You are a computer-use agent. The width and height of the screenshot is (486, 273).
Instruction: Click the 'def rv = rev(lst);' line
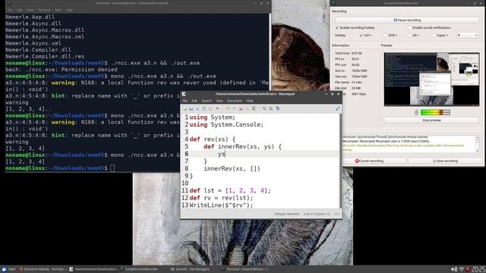(221, 198)
